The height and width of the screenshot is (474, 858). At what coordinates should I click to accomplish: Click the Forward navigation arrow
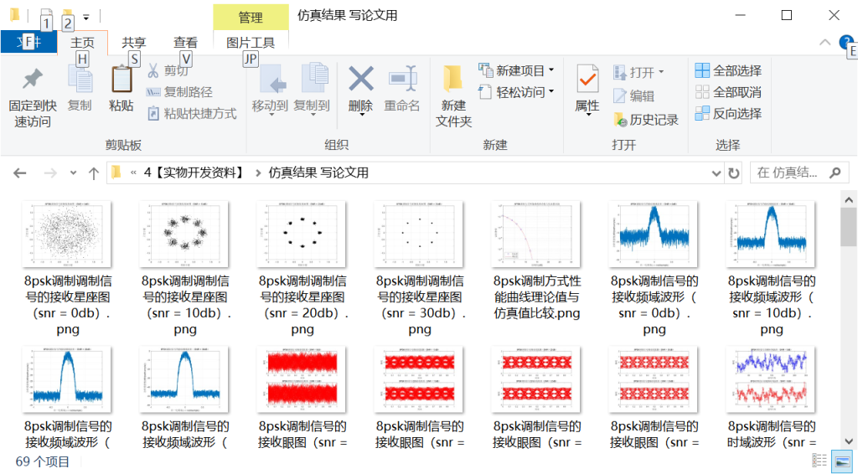click(x=50, y=173)
